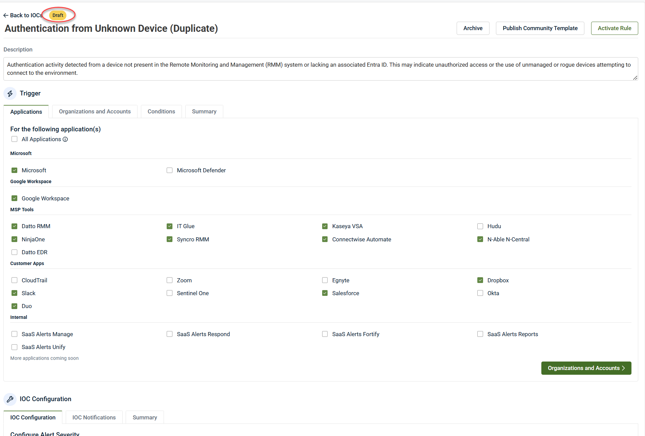Screen dimensions: 645x436
Task: Switch to the Conditions tab
Action: (161, 112)
